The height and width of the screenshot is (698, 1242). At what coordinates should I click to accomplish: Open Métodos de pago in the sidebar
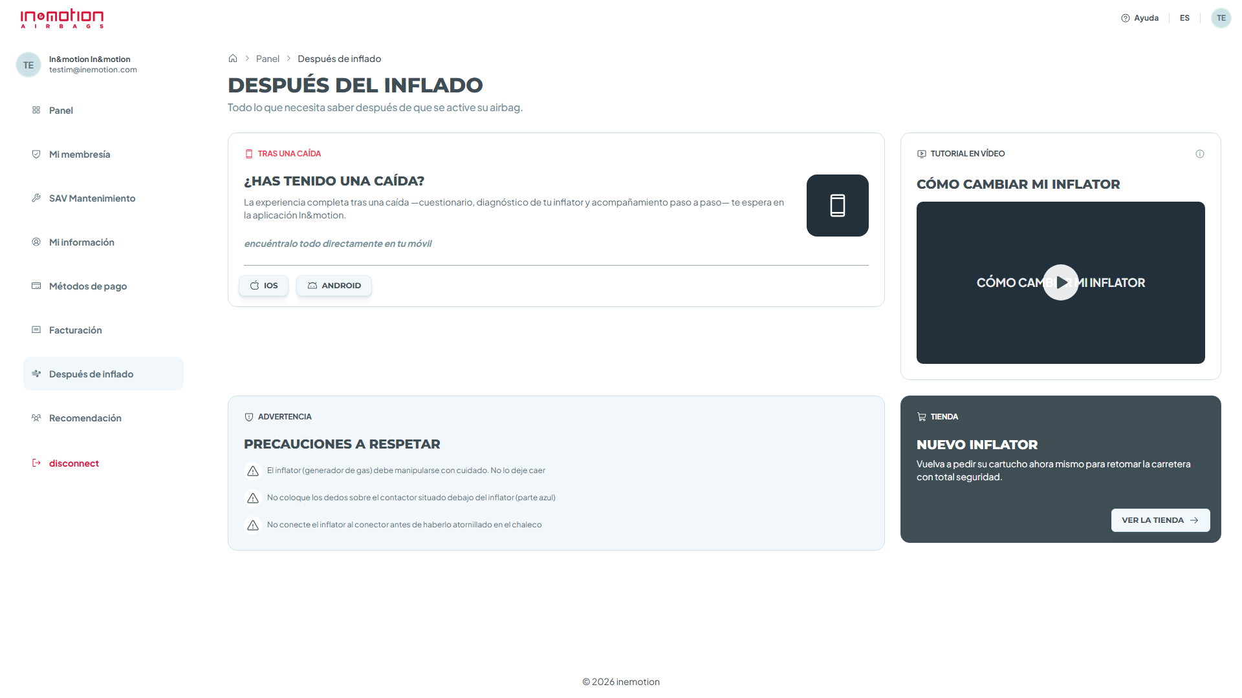coord(103,286)
